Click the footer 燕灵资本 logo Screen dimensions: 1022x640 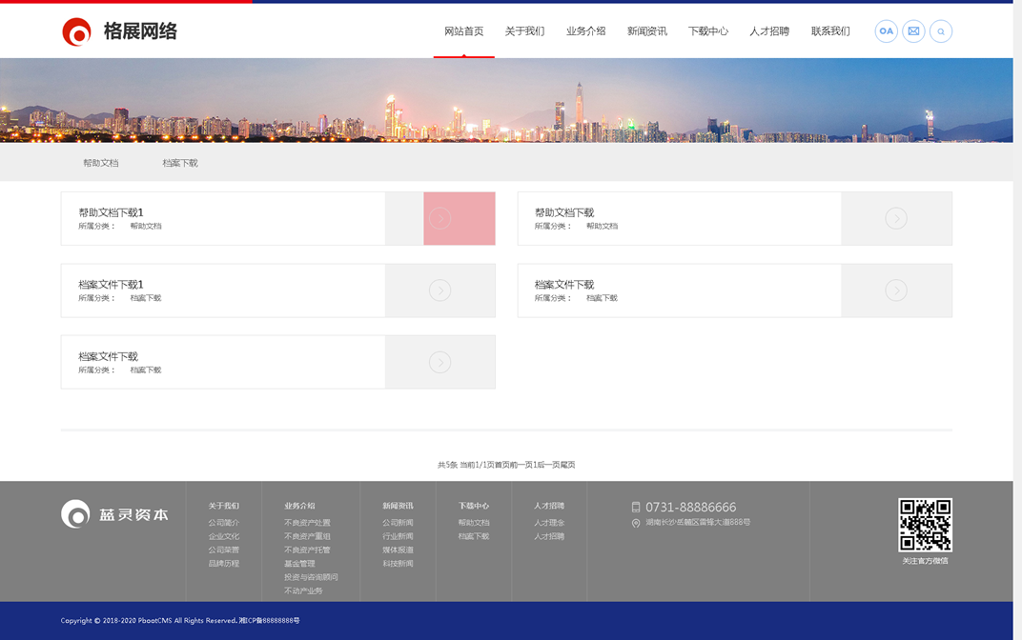tap(114, 514)
